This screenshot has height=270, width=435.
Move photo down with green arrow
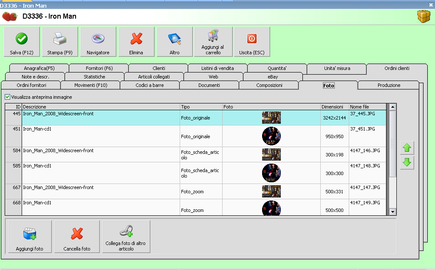(407, 162)
